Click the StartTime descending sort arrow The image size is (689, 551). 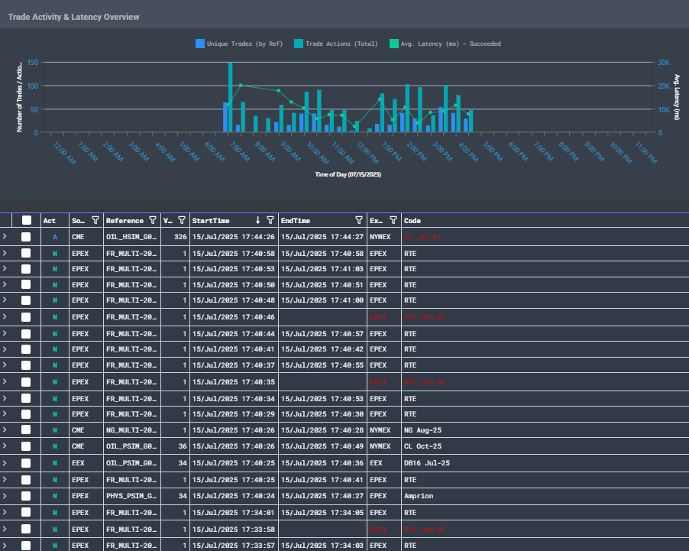[258, 220]
